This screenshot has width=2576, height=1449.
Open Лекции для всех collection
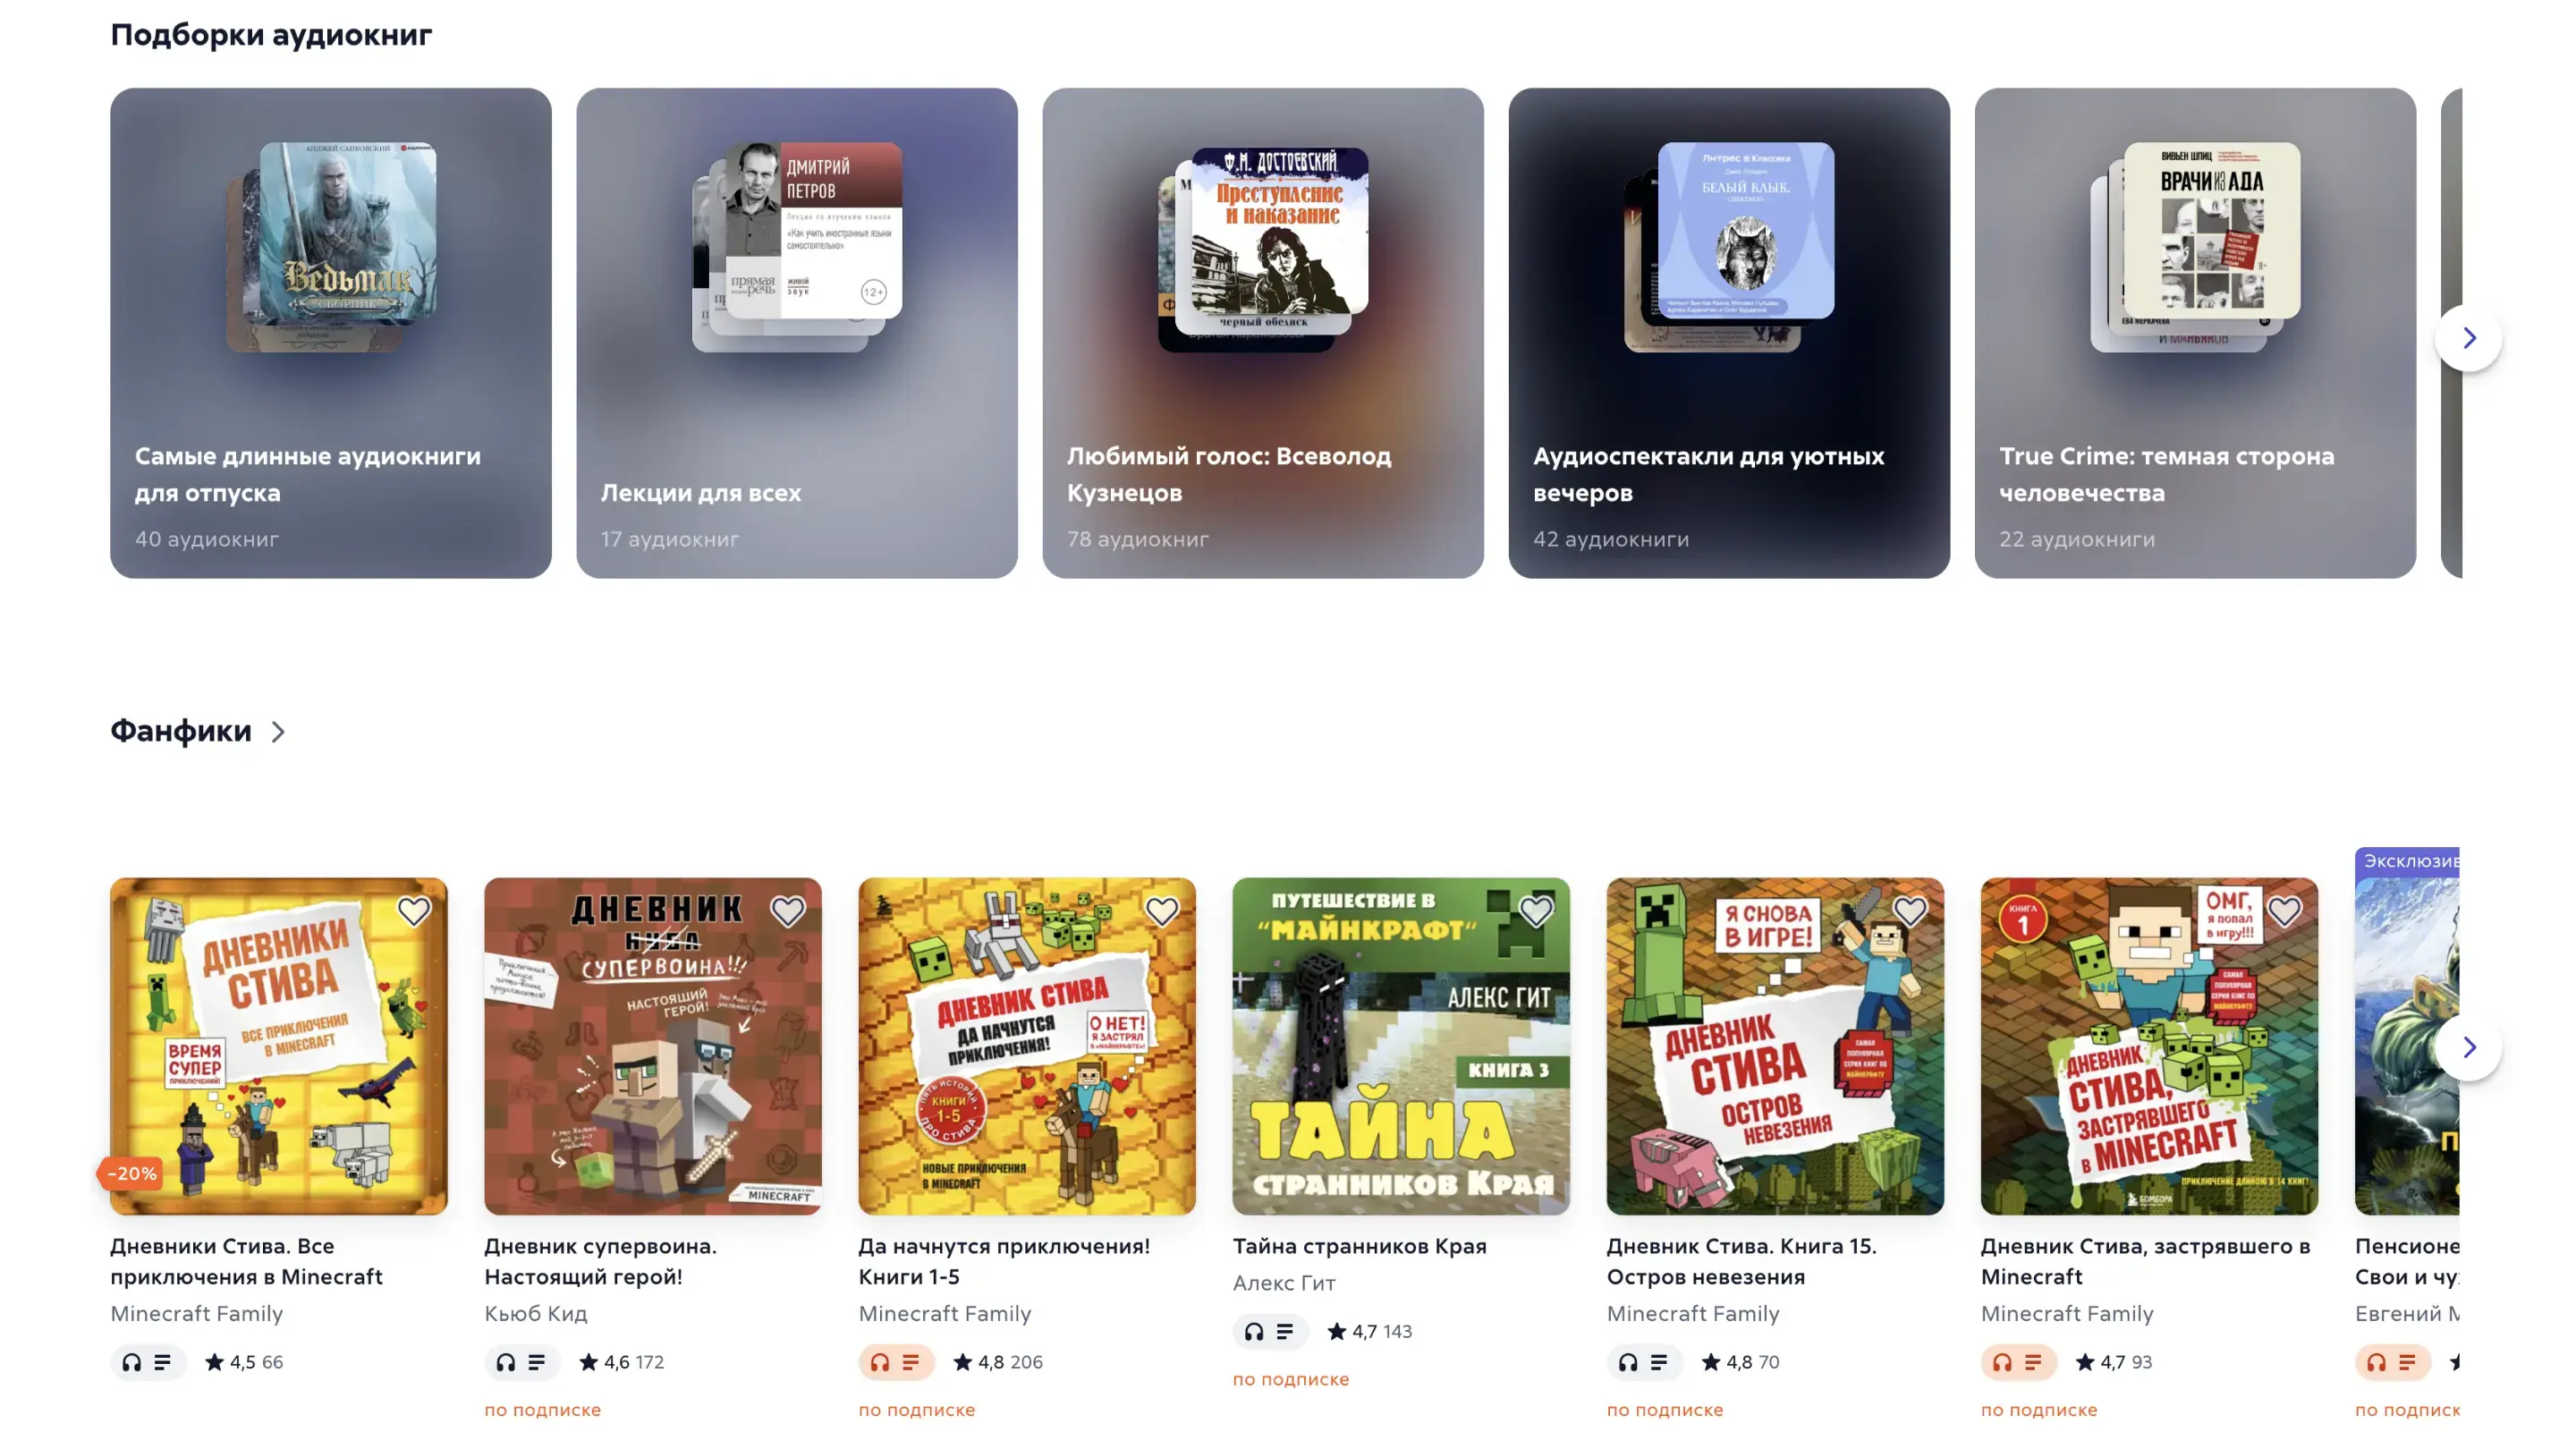(797, 333)
